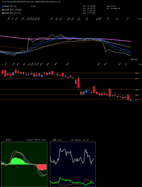Click the red MACD histogram bars
Image resolution: width=142 pixels, height=187 pixels.
[41, 167]
